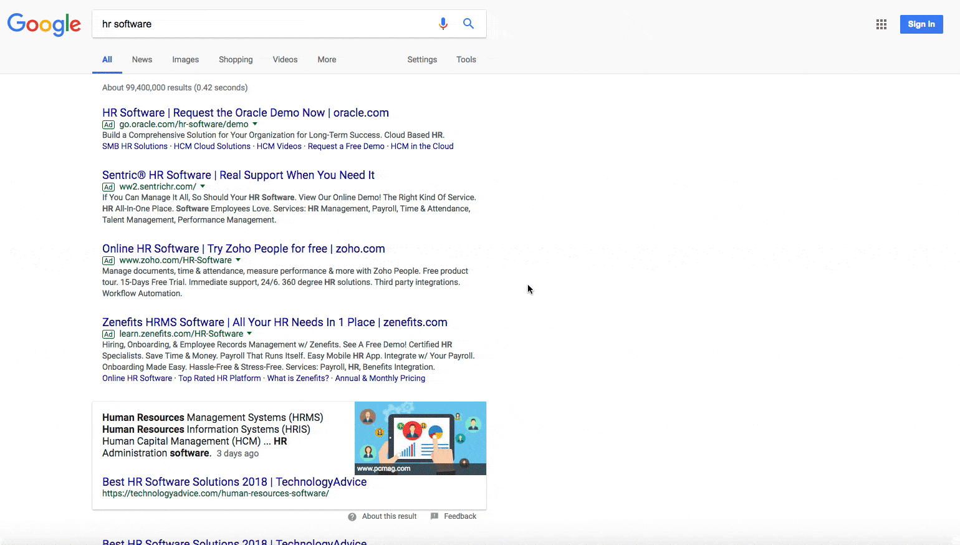The width and height of the screenshot is (960, 545).
Task: Click the ww2.sentrichr.com/ URL text
Action: 158,187
